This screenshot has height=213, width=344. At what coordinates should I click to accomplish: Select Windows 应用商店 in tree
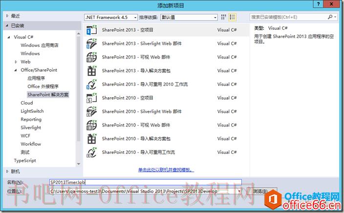click(x=40, y=45)
